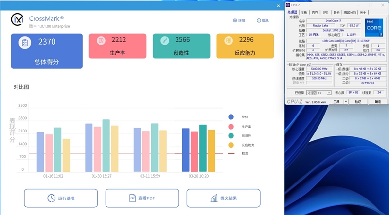
Task: Click the 提交结果 submit results button
Action: tap(224, 198)
